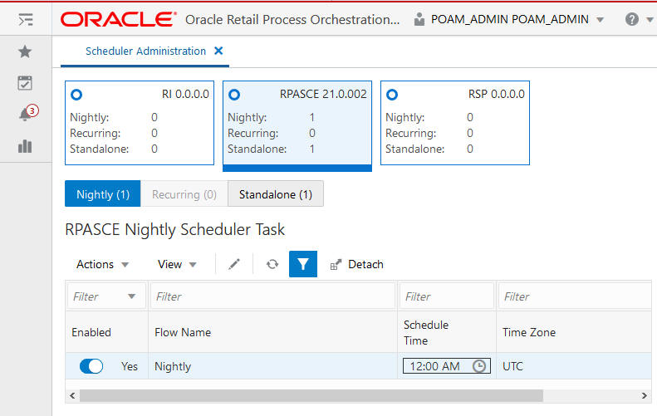Open the Actions menu
The height and width of the screenshot is (416, 657).
pos(102,264)
